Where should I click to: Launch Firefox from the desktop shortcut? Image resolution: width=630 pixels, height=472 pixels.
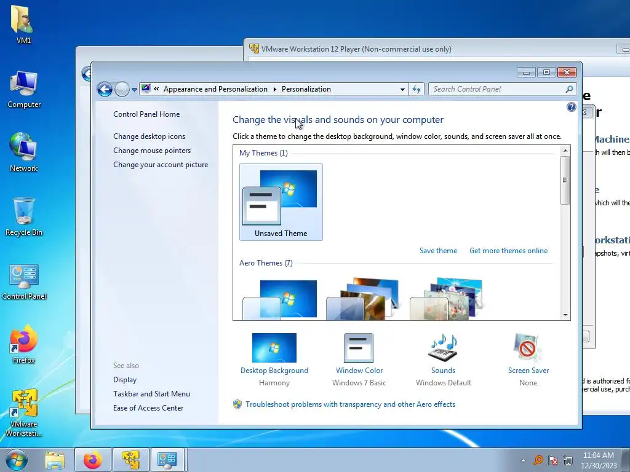pos(24,344)
